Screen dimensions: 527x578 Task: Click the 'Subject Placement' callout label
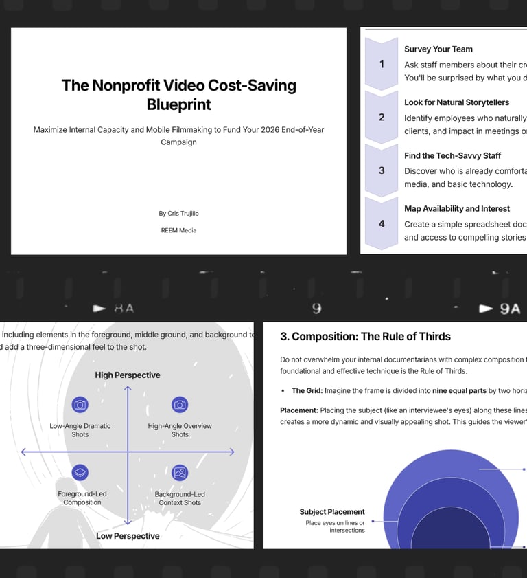coord(332,511)
